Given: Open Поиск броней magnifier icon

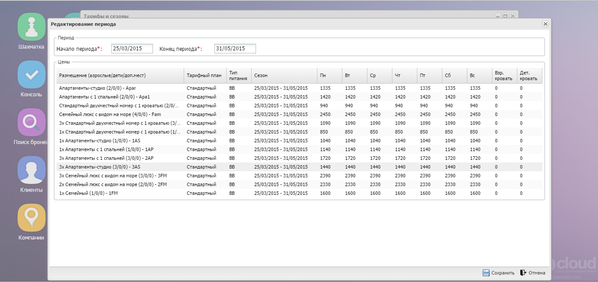Looking at the screenshot, I should 31,122.
